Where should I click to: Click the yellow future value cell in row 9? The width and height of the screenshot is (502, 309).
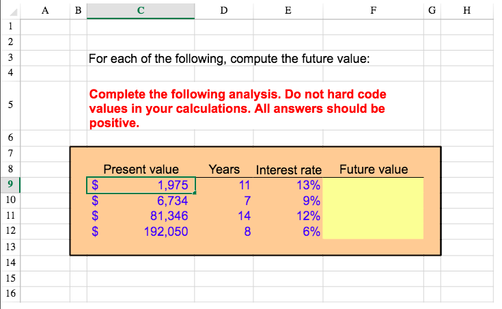click(374, 185)
